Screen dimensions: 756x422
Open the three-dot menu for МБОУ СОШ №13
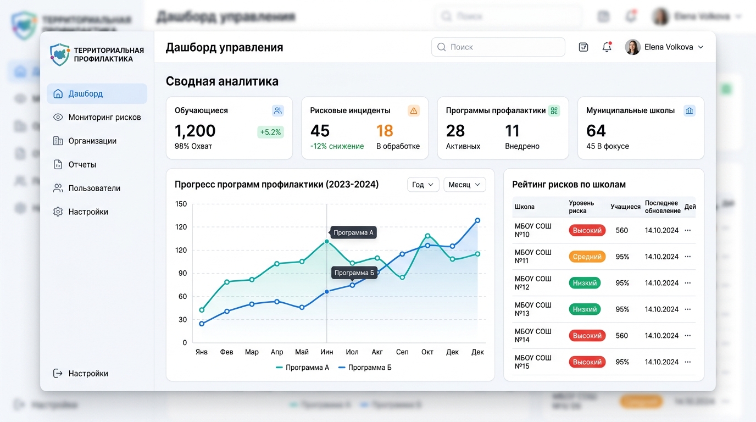pyautogui.click(x=687, y=309)
